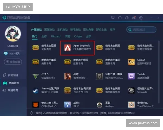The height and width of the screenshot is (130, 163).
Task: Open the shopping cart icon
Action: point(113,18)
